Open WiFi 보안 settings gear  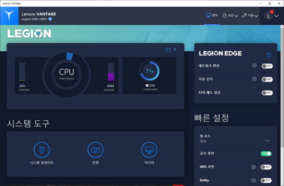254,167
